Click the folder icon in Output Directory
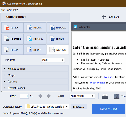 click(28, 106)
